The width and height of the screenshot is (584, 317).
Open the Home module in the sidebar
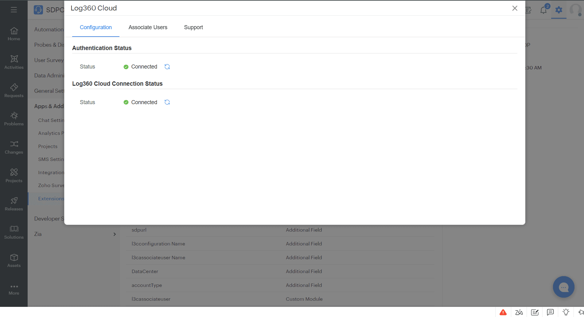tap(14, 34)
